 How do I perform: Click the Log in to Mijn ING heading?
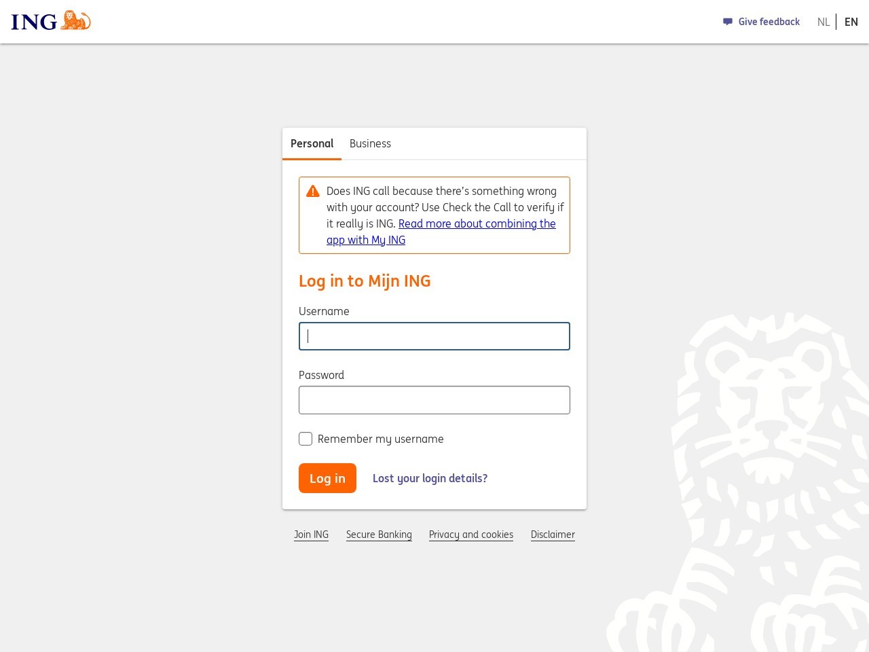tap(365, 281)
